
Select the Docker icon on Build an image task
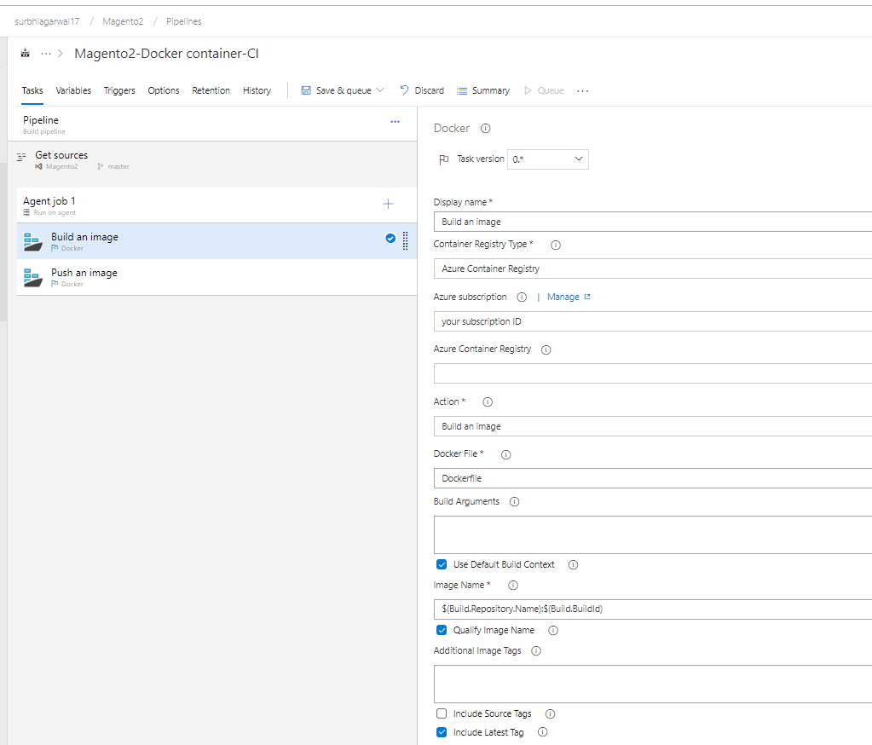32,241
